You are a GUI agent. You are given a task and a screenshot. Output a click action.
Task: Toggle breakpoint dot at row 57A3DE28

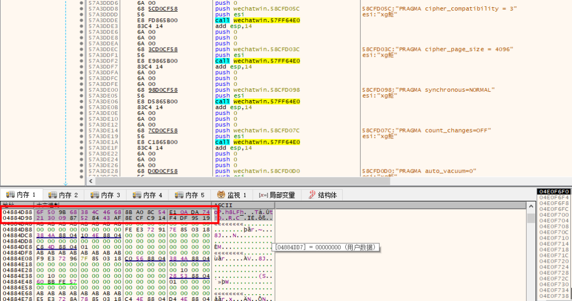[82, 171]
